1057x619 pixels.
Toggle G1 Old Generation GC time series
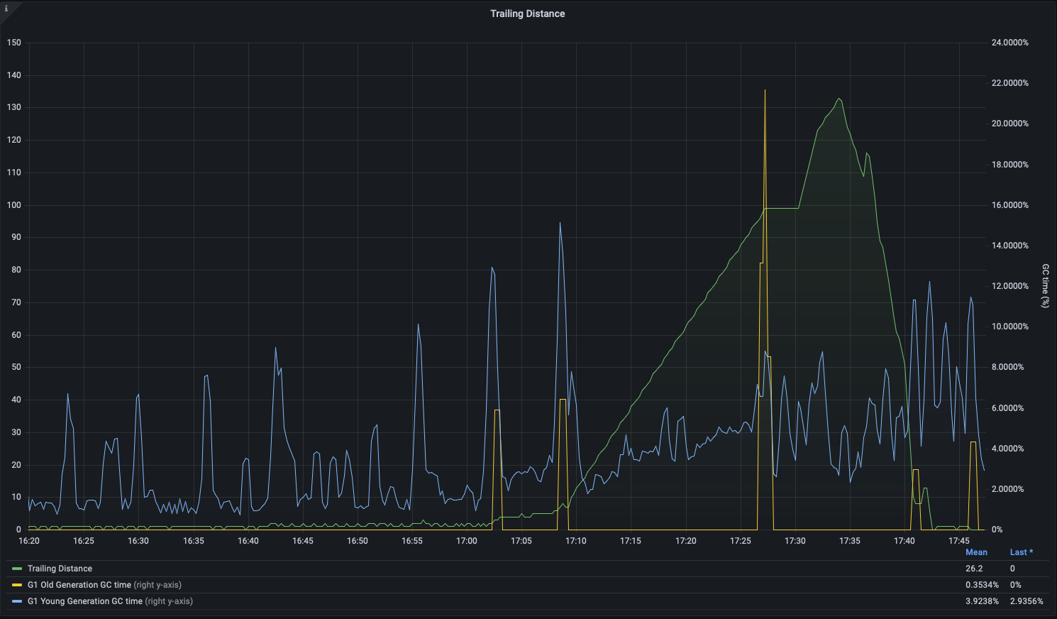point(104,585)
